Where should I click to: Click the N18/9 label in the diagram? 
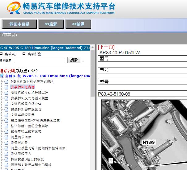(x=149, y=142)
